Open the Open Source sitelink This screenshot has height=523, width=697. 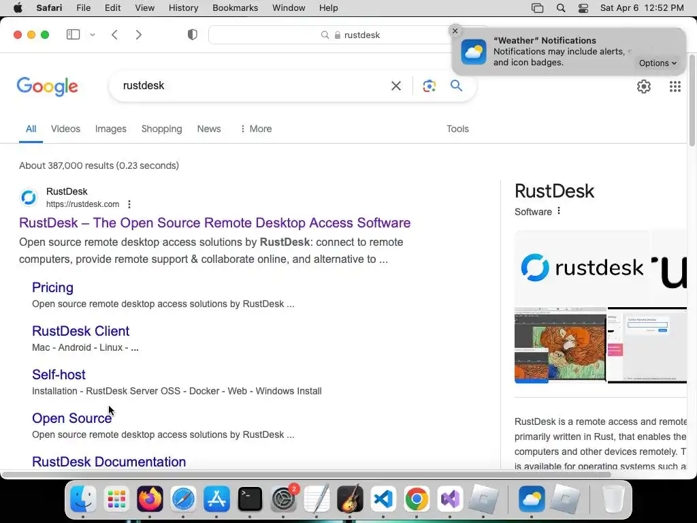tap(71, 418)
